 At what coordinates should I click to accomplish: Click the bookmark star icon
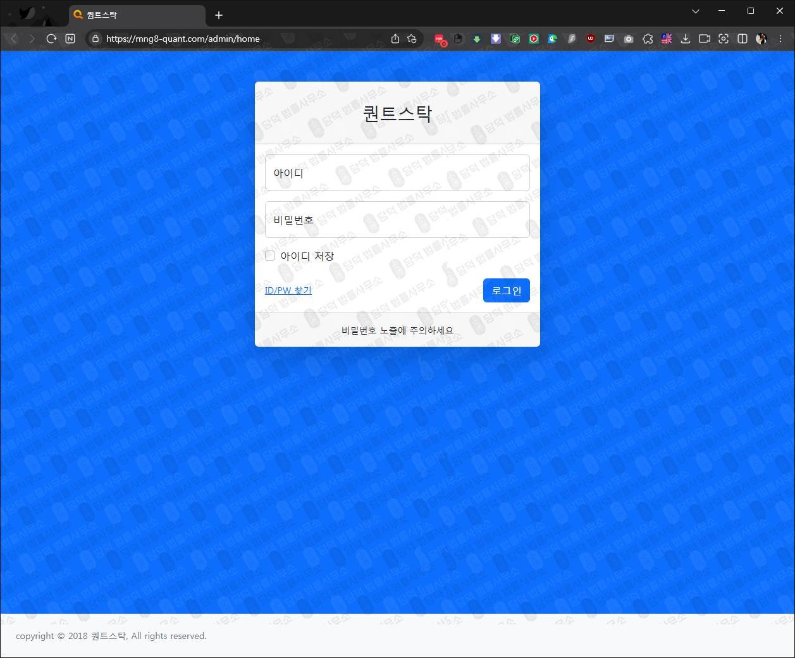coord(412,39)
